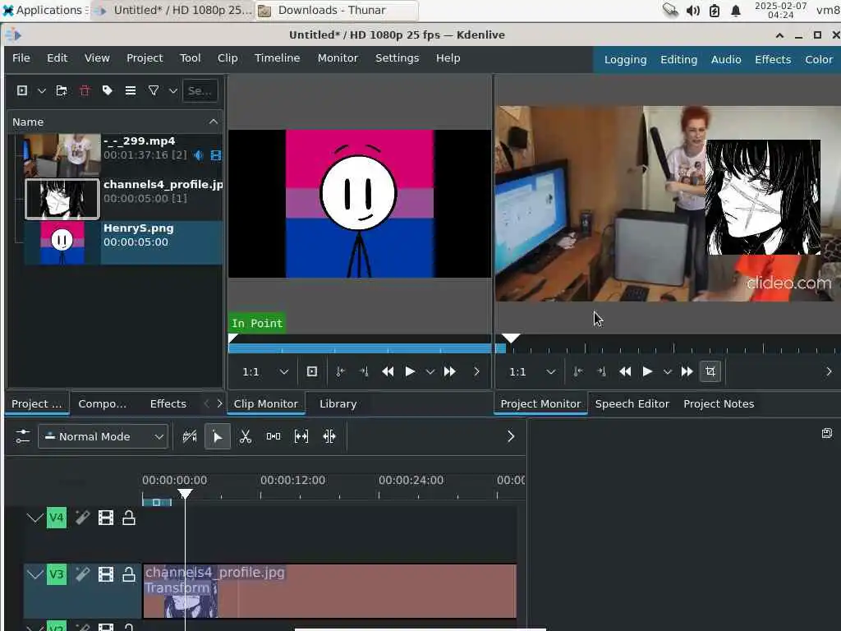This screenshot has width=841, height=631.
Task: Select the -_-_299.mp4 clip thumbnail
Action: [x=62, y=155]
